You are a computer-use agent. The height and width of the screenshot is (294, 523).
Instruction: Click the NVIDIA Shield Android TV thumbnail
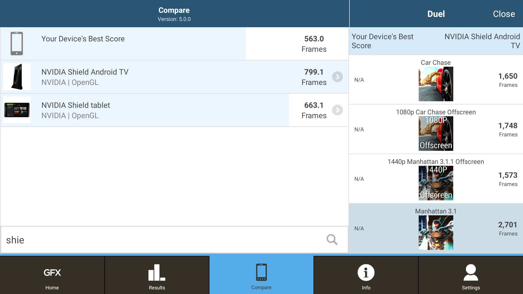(17, 77)
